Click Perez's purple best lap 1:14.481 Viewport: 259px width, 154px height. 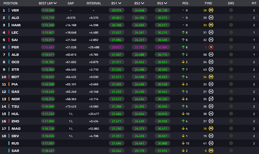click(x=48, y=47)
